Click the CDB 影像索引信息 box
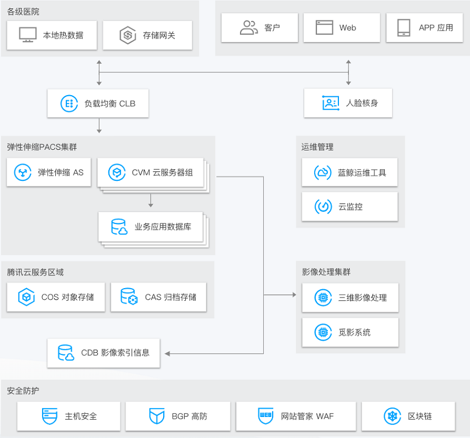The height and width of the screenshot is (438, 470). pos(103,353)
